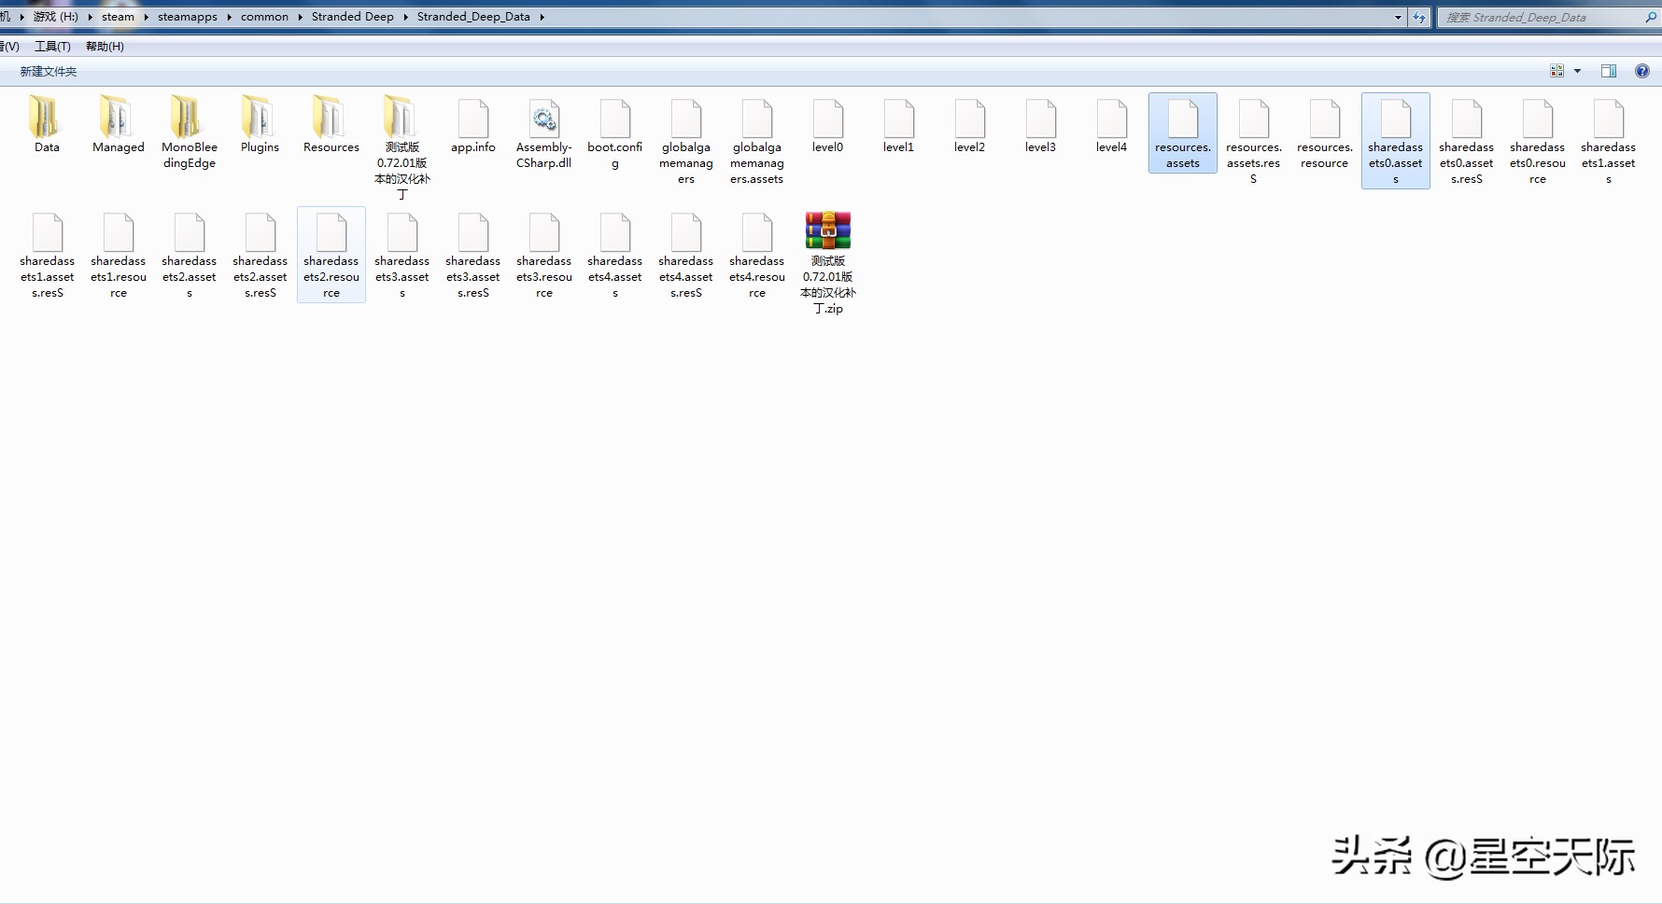
Task: Select the 汉化补丁.zip archive file
Action: coord(828,262)
